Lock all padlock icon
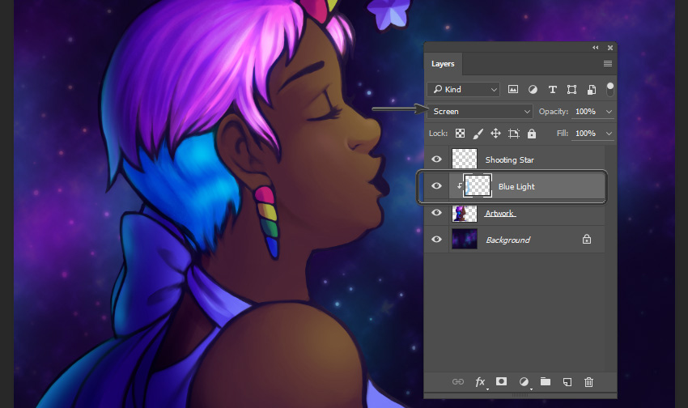Screen dimensions: 688x408 532,134
